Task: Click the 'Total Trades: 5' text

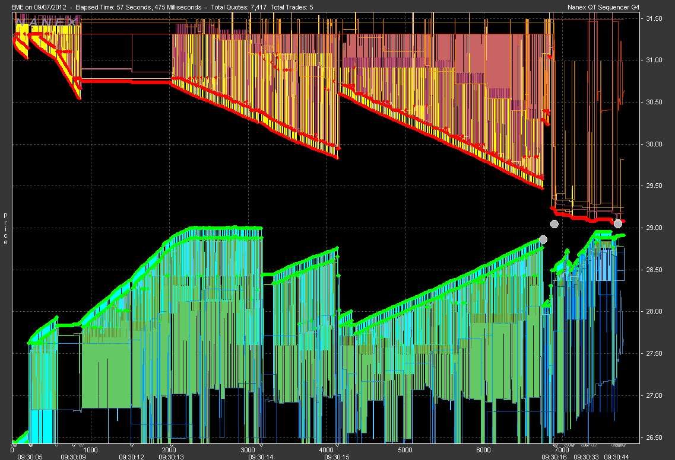Action: pyautogui.click(x=291, y=7)
